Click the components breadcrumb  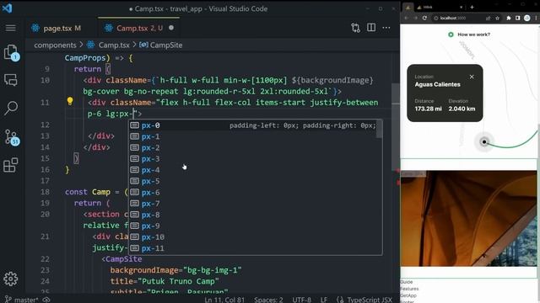[x=55, y=45]
